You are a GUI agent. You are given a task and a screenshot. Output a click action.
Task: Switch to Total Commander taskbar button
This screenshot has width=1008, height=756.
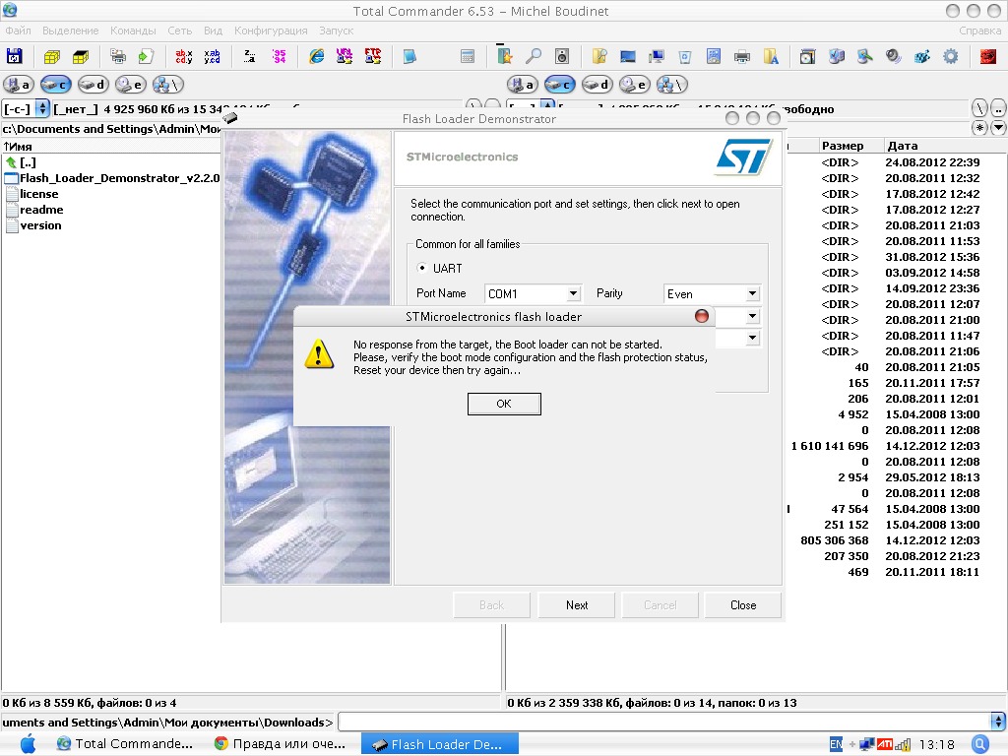click(125, 744)
